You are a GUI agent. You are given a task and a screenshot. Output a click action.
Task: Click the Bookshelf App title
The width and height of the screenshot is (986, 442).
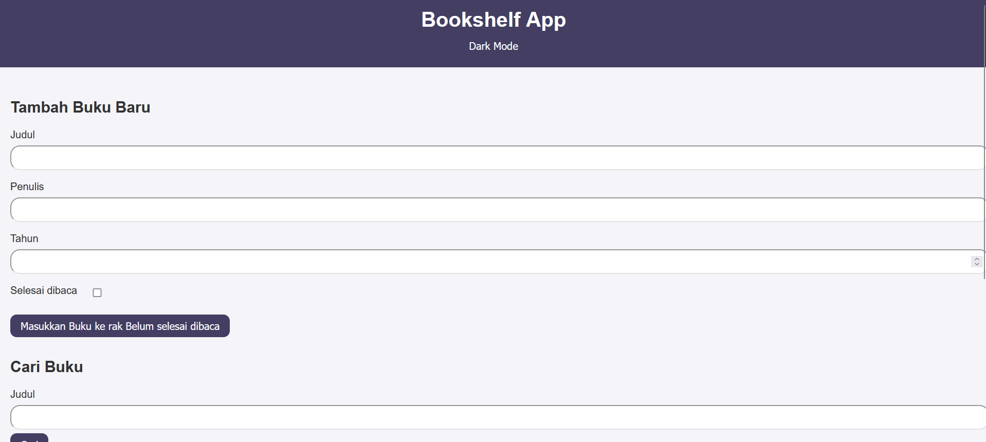click(493, 20)
